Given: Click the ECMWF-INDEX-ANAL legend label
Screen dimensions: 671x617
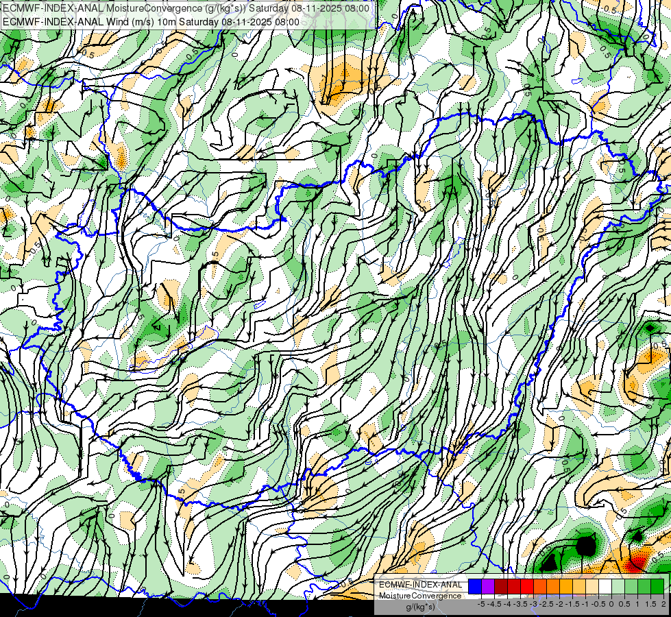Looking at the screenshot, I should point(421,585).
